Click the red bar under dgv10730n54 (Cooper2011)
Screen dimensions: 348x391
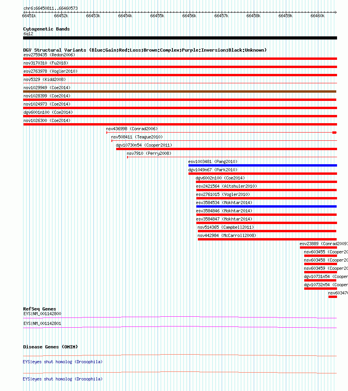(x=227, y=149)
